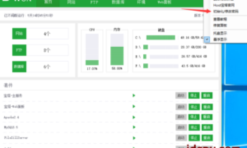Stop the FileZillaServer service
The image size is (247, 148).
pos(194,138)
